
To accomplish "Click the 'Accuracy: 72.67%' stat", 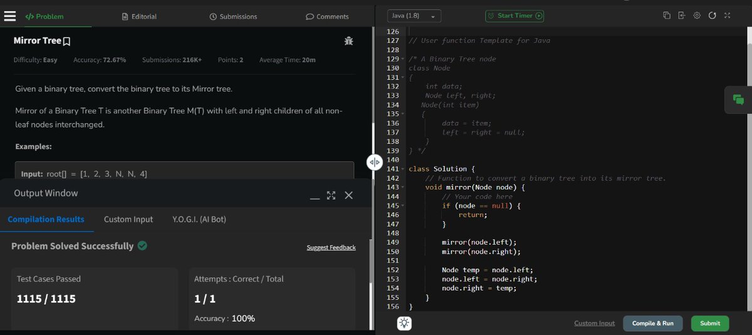I will [x=100, y=60].
